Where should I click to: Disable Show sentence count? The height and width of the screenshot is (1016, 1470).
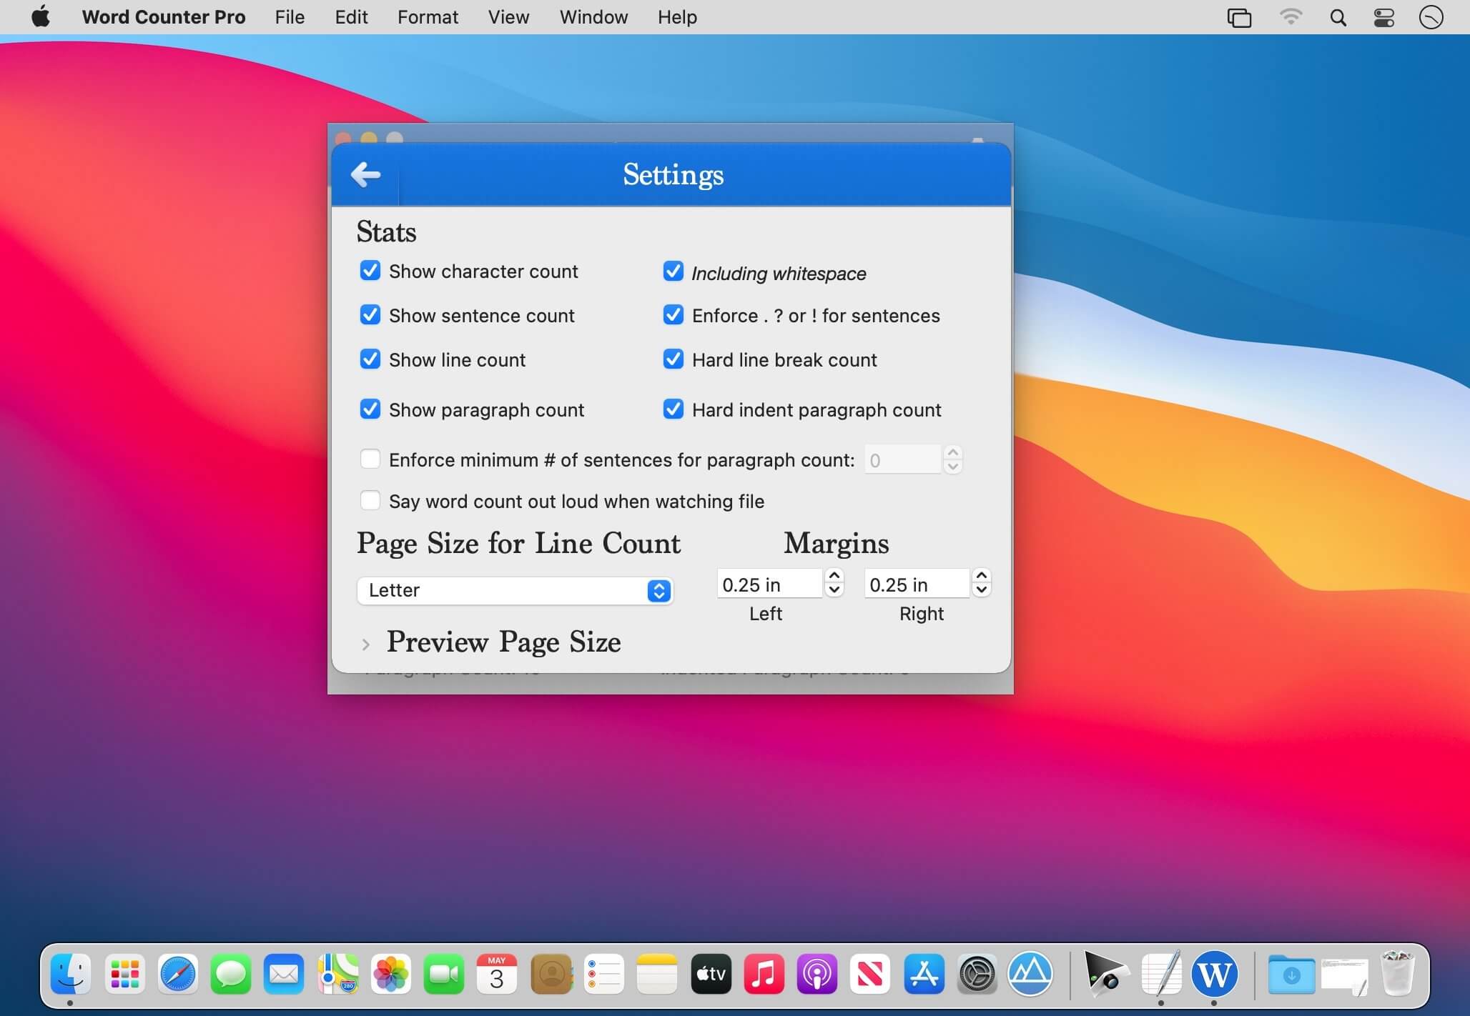click(370, 315)
